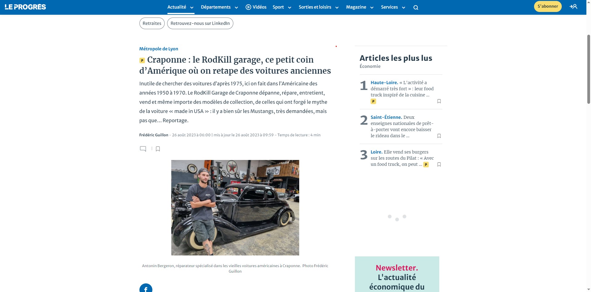Open the Magazine menu item

point(356,7)
